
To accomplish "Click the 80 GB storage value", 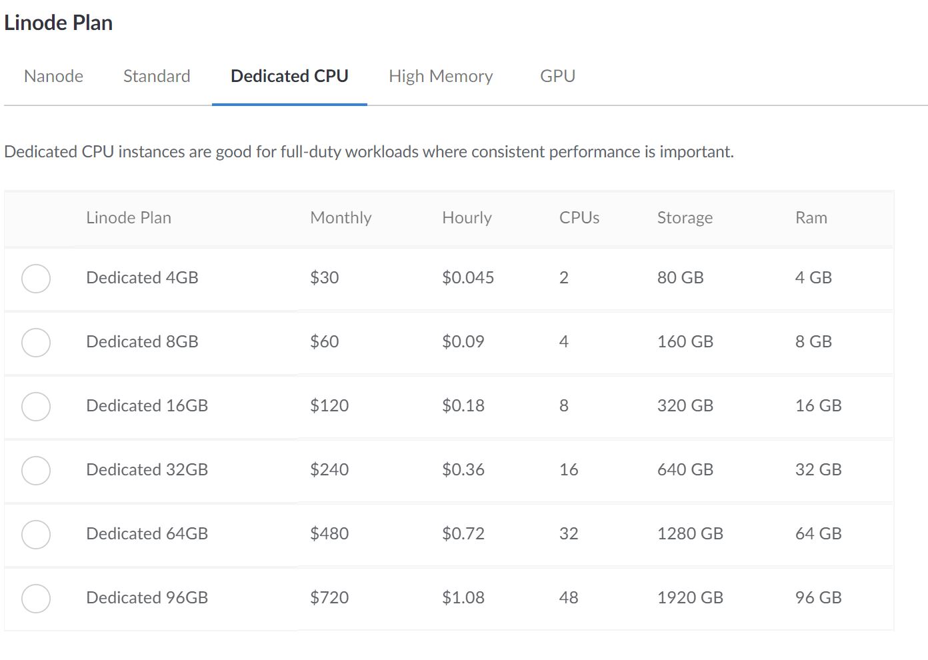I will (680, 278).
